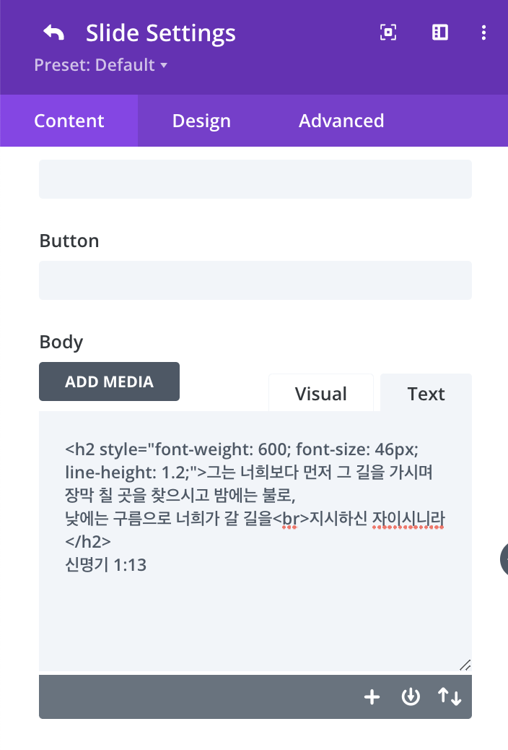This screenshot has width=508, height=750.
Task: Click the dark circle at the right edge
Action: pos(504,559)
